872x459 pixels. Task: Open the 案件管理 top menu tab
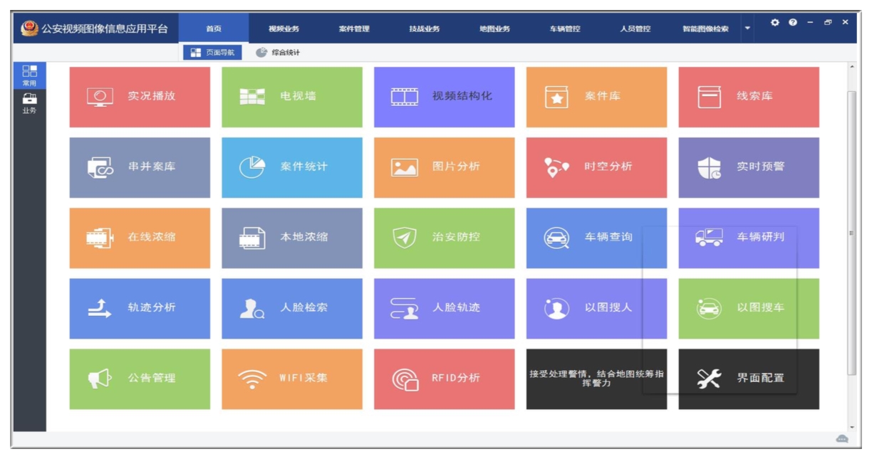(354, 29)
